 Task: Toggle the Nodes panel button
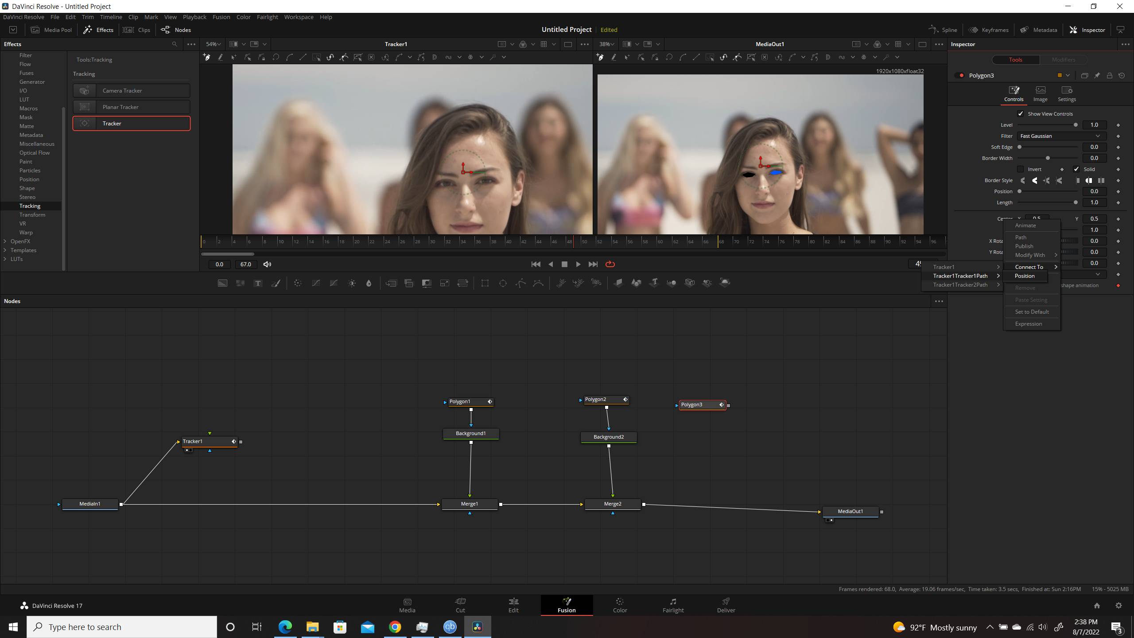[x=176, y=30]
